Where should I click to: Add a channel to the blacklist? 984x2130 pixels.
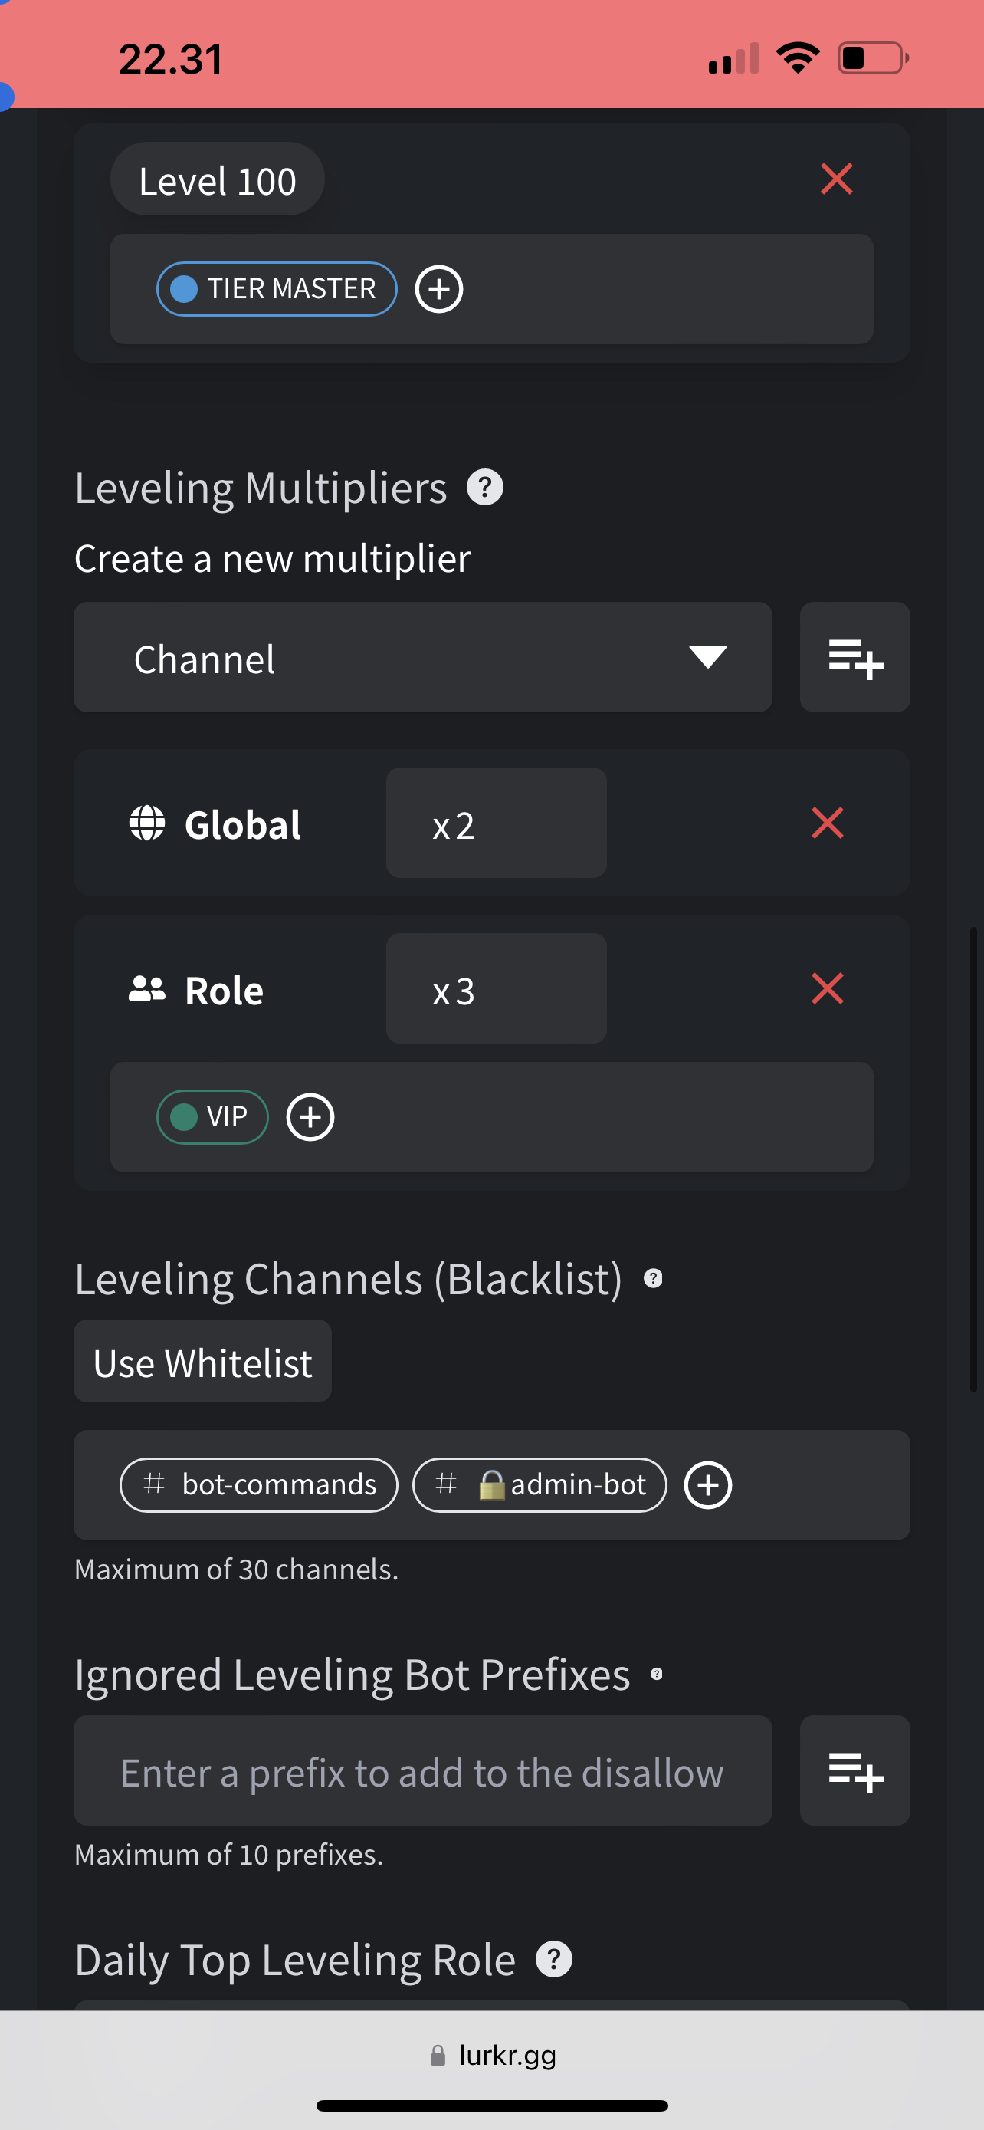tap(707, 1485)
